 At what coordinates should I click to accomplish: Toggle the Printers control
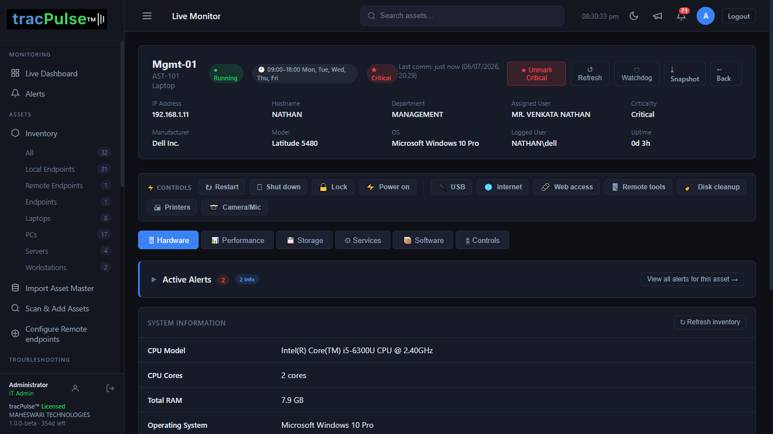[x=171, y=207]
